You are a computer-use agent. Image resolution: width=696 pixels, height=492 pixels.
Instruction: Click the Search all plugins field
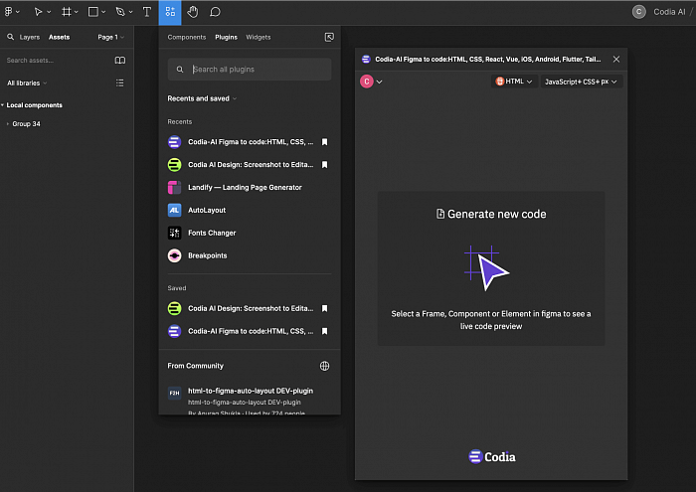[250, 70]
